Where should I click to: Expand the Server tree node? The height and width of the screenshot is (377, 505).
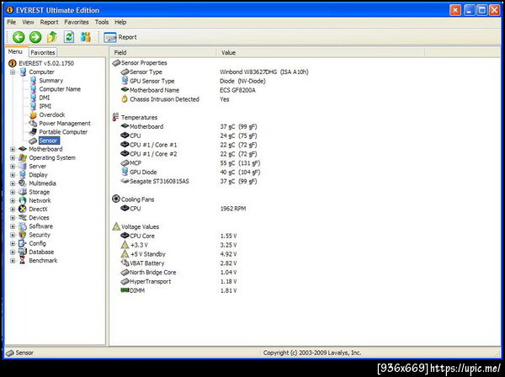tap(13, 167)
